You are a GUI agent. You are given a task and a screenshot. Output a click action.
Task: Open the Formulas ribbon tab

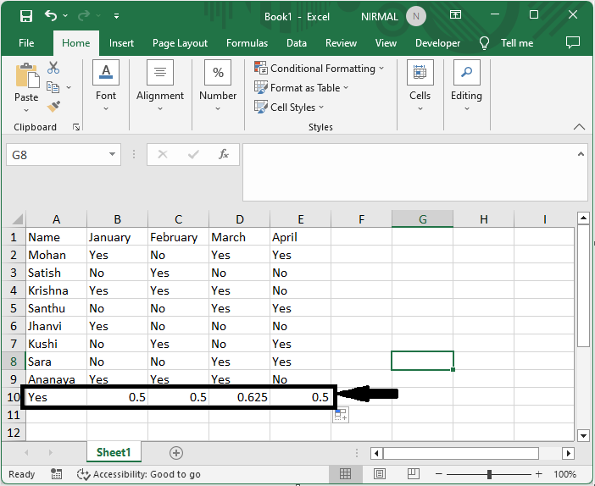point(247,43)
